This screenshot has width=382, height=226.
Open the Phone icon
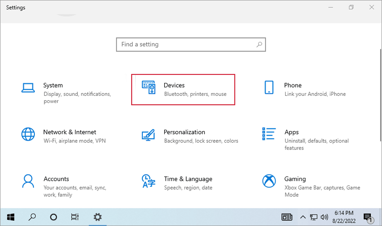pyautogui.click(x=269, y=87)
